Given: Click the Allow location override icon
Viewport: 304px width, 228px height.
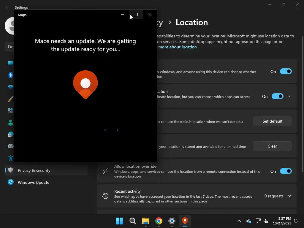Looking at the screenshot, I should coord(105,171).
